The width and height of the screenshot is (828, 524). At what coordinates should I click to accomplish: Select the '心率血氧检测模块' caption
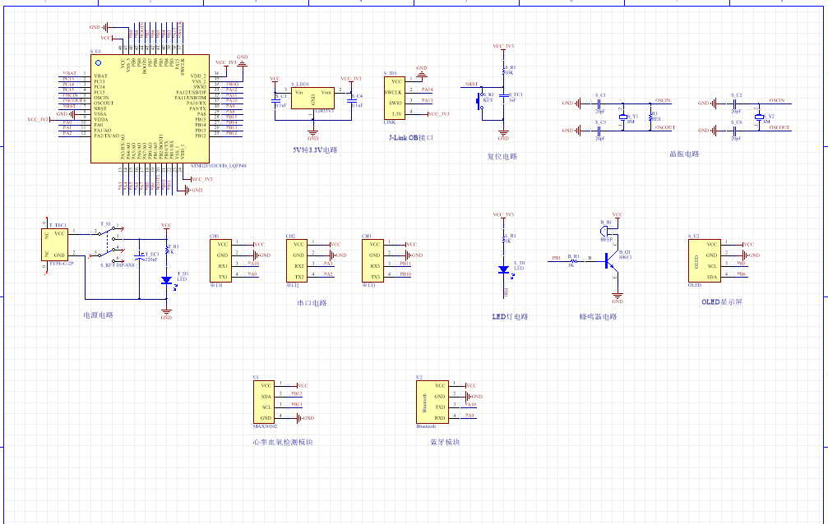point(282,442)
